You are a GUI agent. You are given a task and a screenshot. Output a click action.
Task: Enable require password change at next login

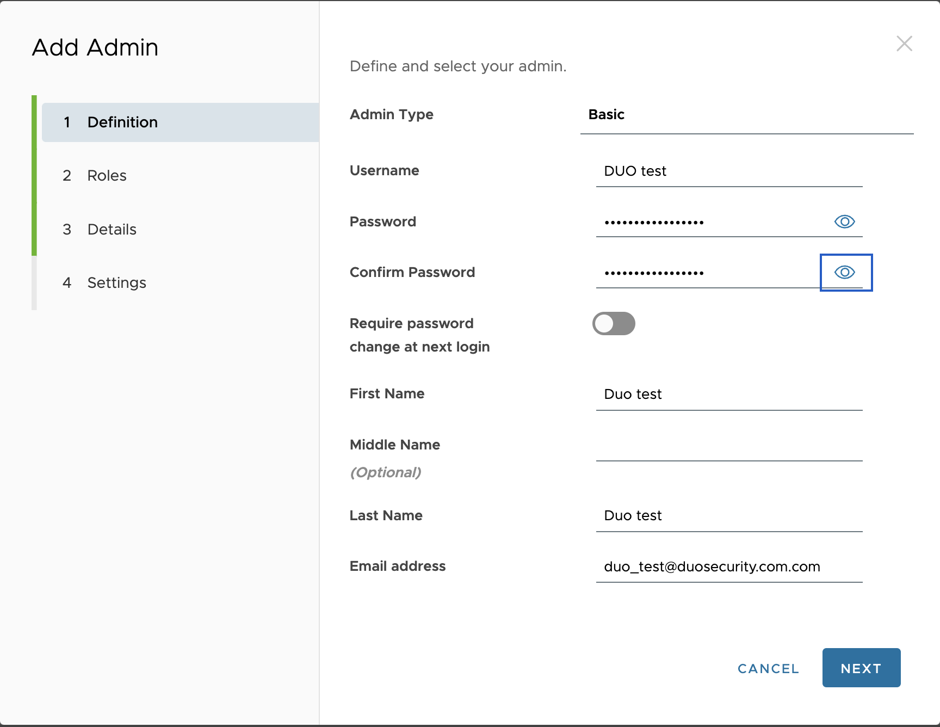point(614,324)
